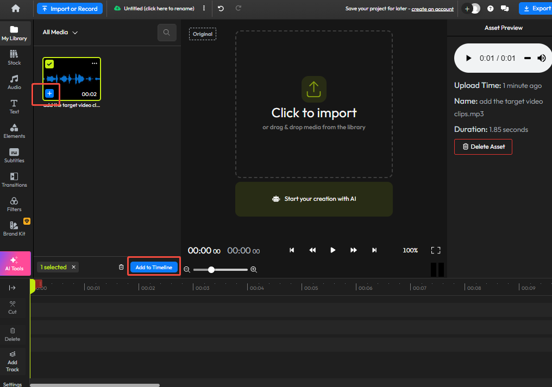Click the Delete Asset button
The height and width of the screenshot is (387, 552).
tap(483, 147)
